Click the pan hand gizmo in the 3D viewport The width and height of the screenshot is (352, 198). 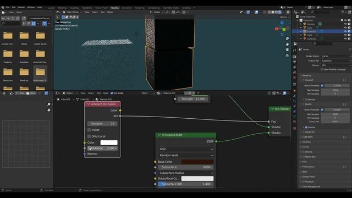pyautogui.click(x=287, y=44)
